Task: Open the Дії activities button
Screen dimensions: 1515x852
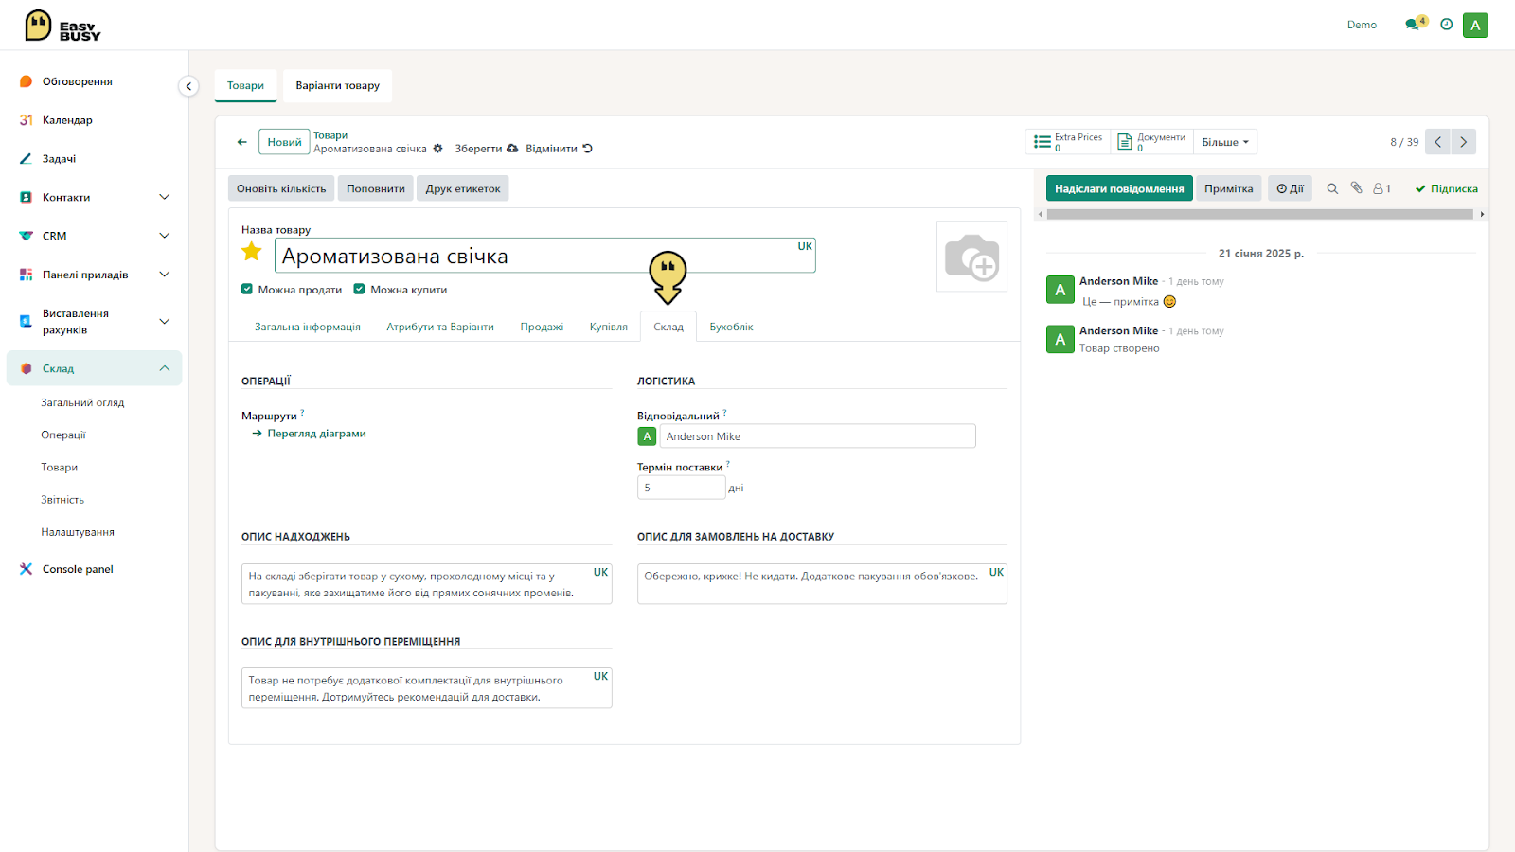Action: (1290, 188)
